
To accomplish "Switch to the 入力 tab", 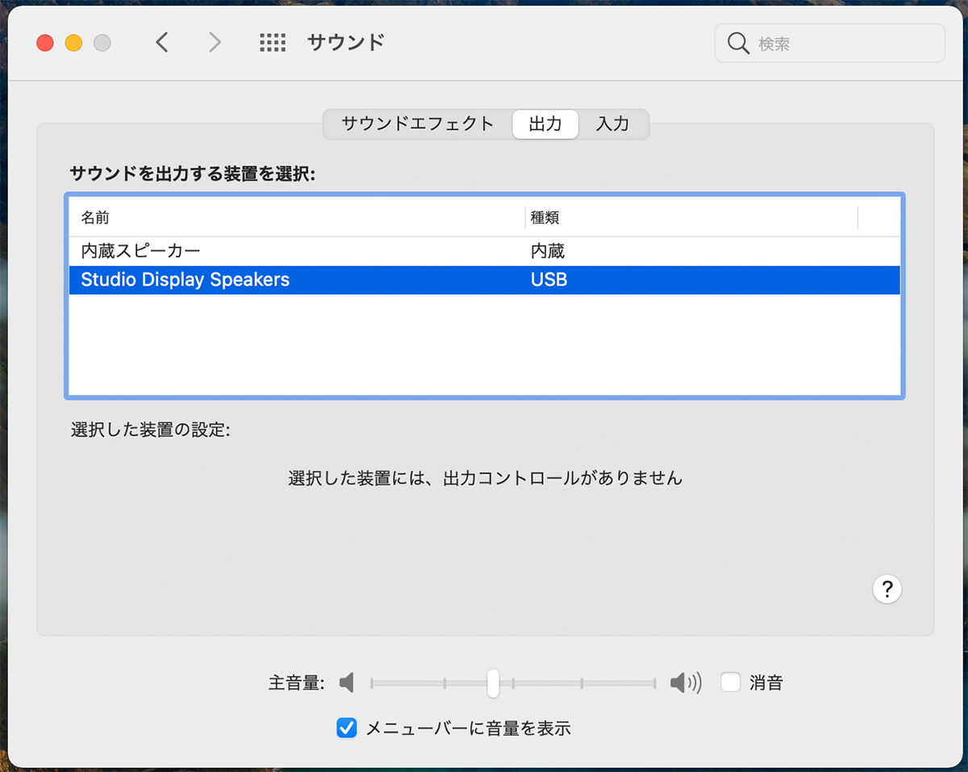I will tap(612, 124).
